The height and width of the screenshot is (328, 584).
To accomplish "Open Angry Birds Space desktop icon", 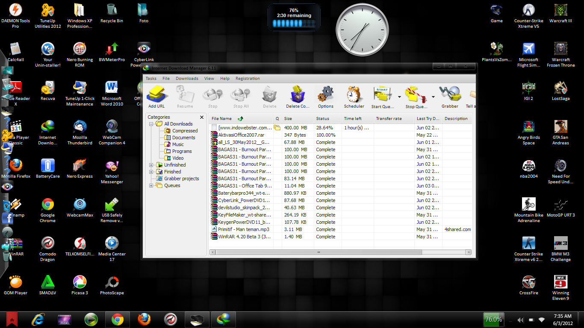I will point(529,133).
